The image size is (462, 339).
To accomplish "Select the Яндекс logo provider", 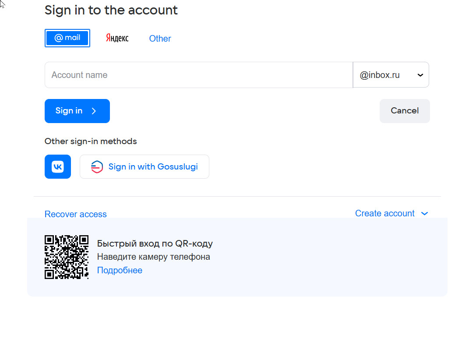I will click(x=117, y=38).
